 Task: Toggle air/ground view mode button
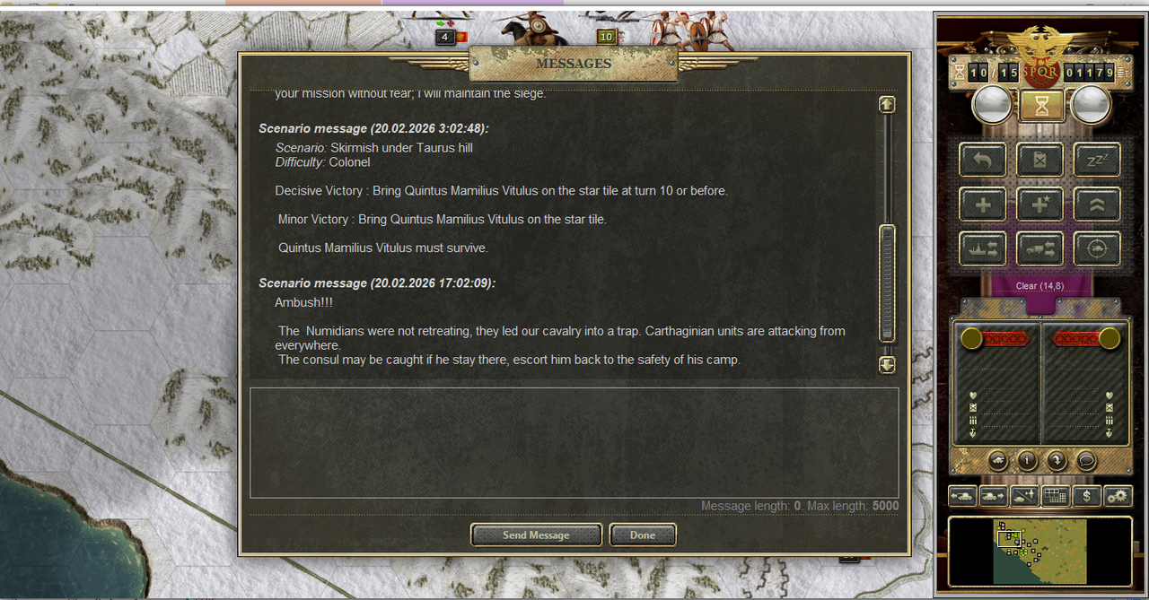[1024, 495]
